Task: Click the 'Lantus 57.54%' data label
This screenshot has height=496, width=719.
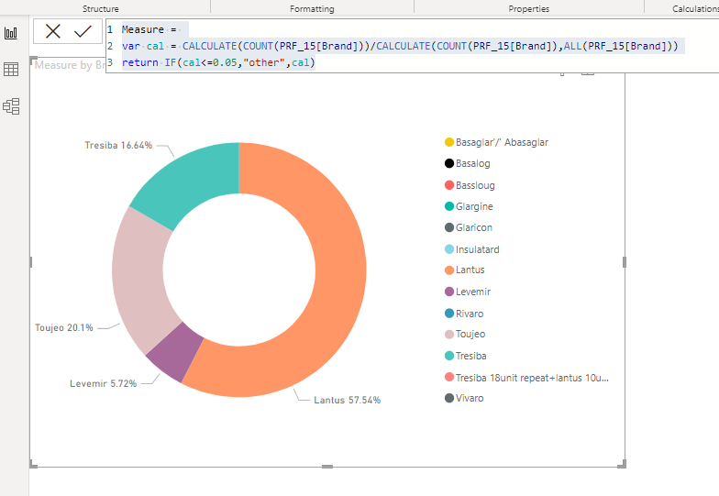Action: (x=347, y=400)
